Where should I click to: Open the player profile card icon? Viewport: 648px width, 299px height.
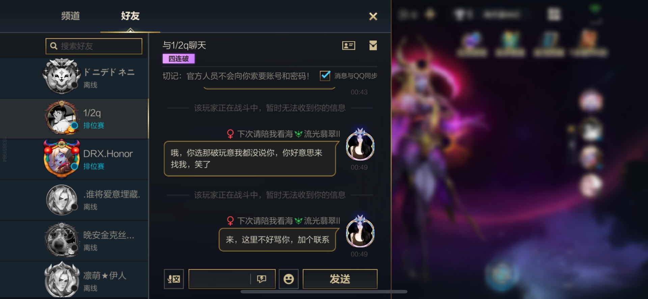(x=348, y=46)
